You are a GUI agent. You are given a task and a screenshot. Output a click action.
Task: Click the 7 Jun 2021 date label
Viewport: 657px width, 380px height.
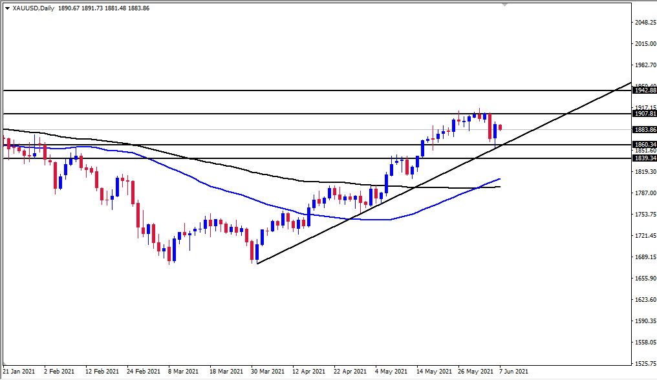click(513, 372)
